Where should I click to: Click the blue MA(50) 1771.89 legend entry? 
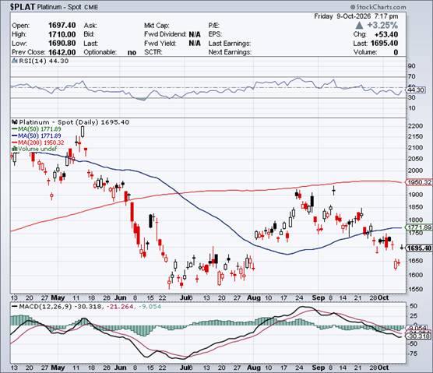pyautogui.click(x=37, y=135)
